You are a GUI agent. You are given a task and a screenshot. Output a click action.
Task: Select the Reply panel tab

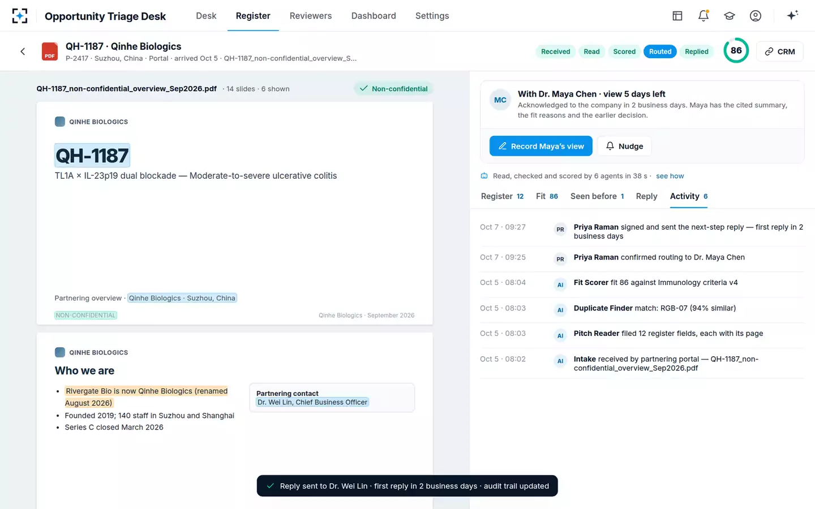pos(646,196)
